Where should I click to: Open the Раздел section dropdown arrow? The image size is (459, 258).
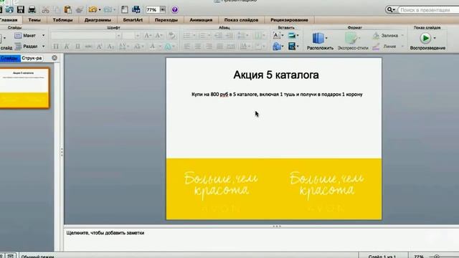43,46
